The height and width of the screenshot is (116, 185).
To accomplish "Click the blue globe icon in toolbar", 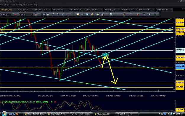I will [x=87, y=14].
